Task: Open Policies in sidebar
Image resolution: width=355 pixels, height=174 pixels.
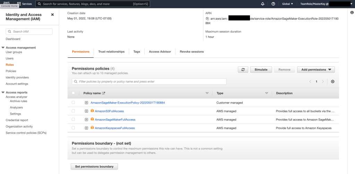Action: pos(11,71)
